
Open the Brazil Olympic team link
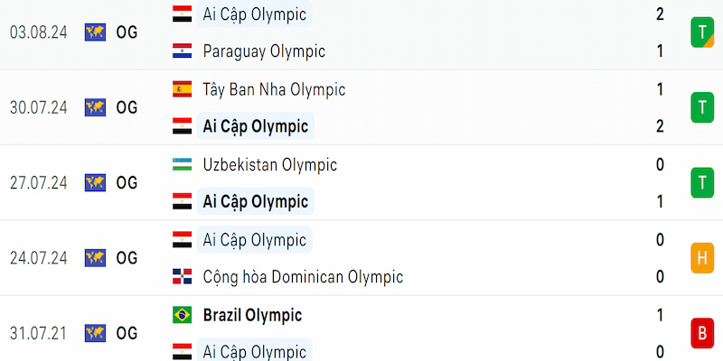pos(253,315)
